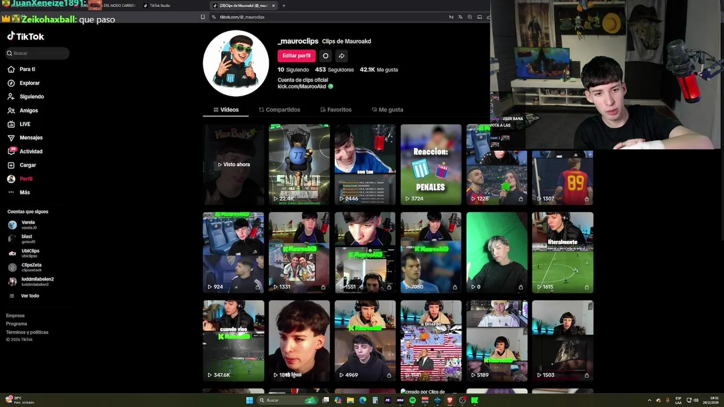Open a new browser tab

[x=284, y=6]
